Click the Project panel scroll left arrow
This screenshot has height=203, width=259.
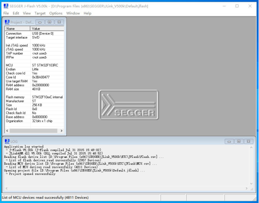[7, 131]
